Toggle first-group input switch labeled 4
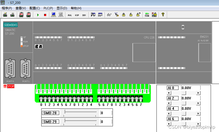The image size is (219, 132). (58, 99)
